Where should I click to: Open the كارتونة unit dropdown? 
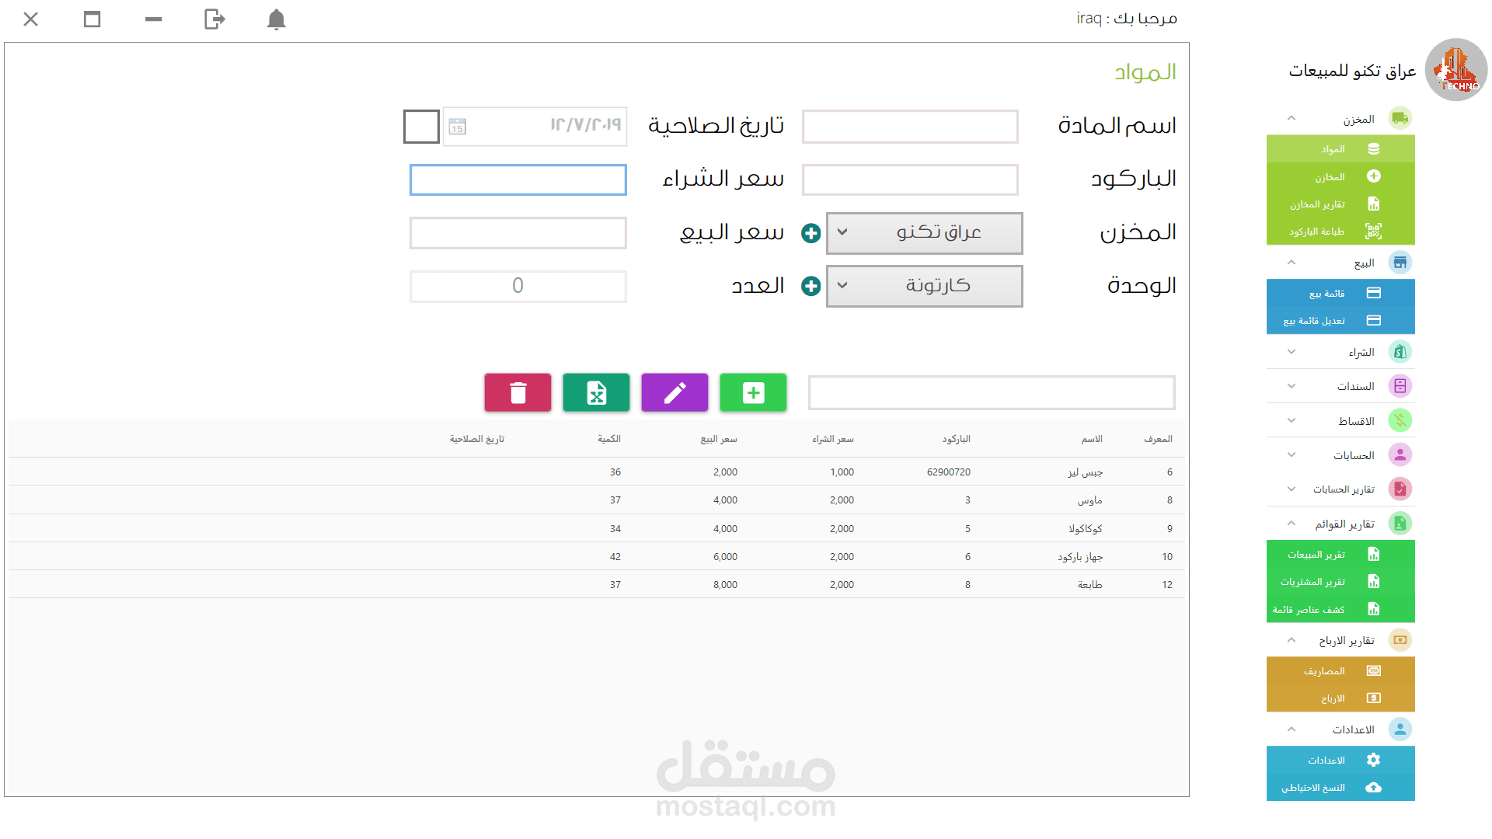tap(924, 286)
